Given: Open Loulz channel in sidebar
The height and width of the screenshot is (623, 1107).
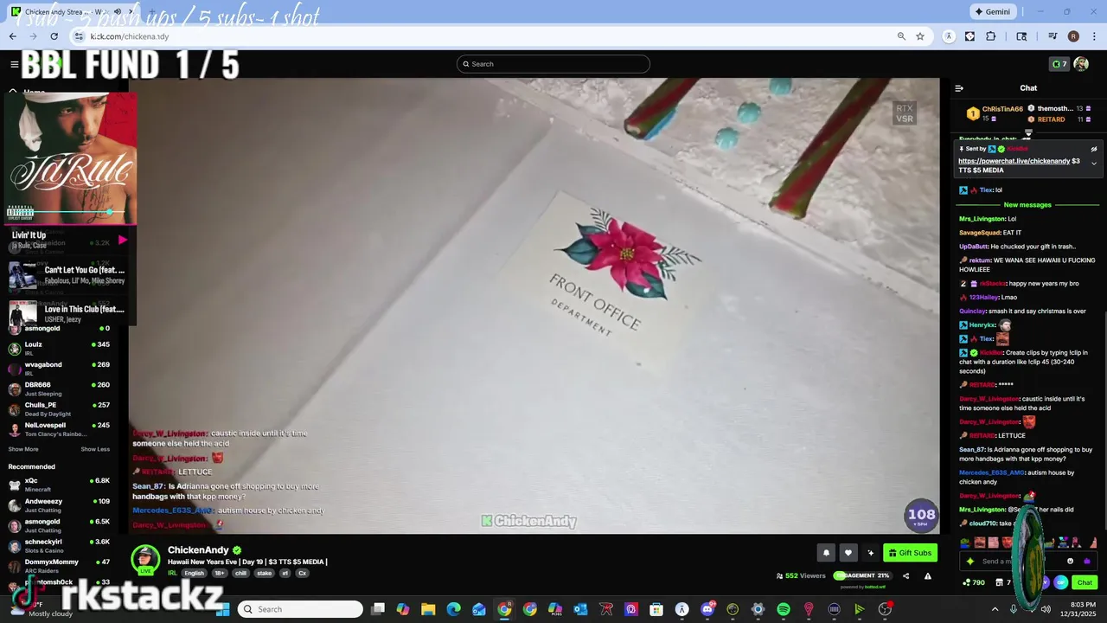Looking at the screenshot, I should point(59,348).
